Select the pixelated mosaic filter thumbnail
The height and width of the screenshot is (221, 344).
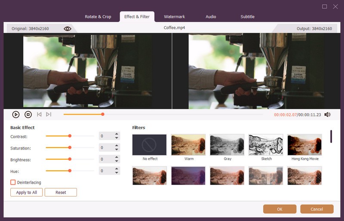pos(266,176)
